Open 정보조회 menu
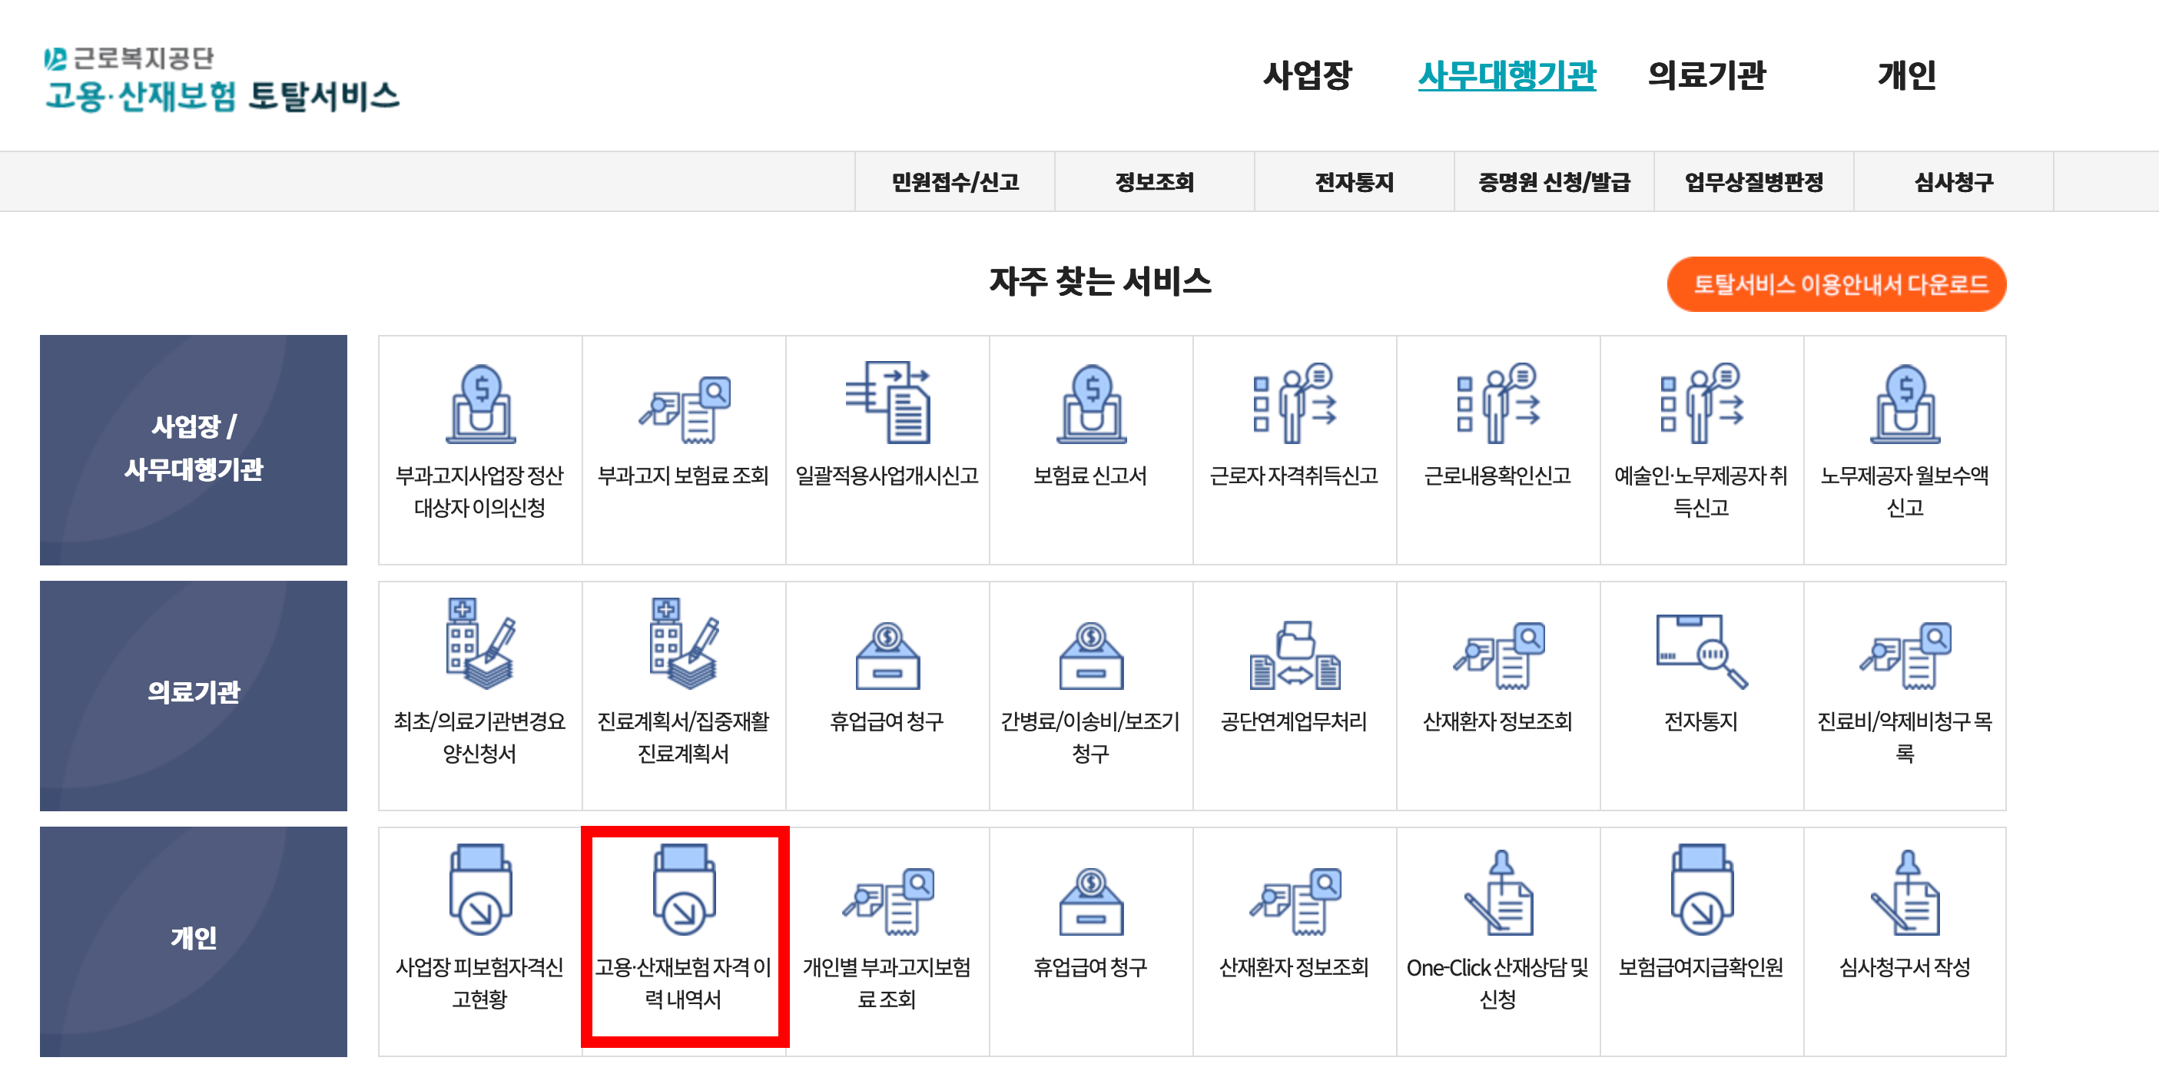Image resolution: width=2159 pixels, height=1074 pixels. coord(1154,182)
